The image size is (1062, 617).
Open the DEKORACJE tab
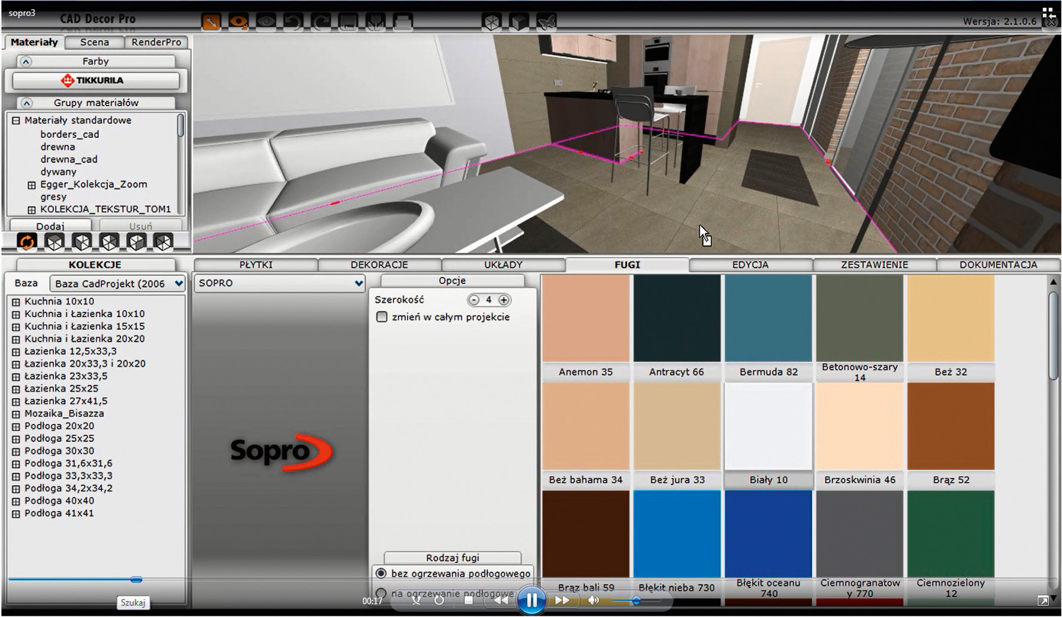pyautogui.click(x=379, y=264)
